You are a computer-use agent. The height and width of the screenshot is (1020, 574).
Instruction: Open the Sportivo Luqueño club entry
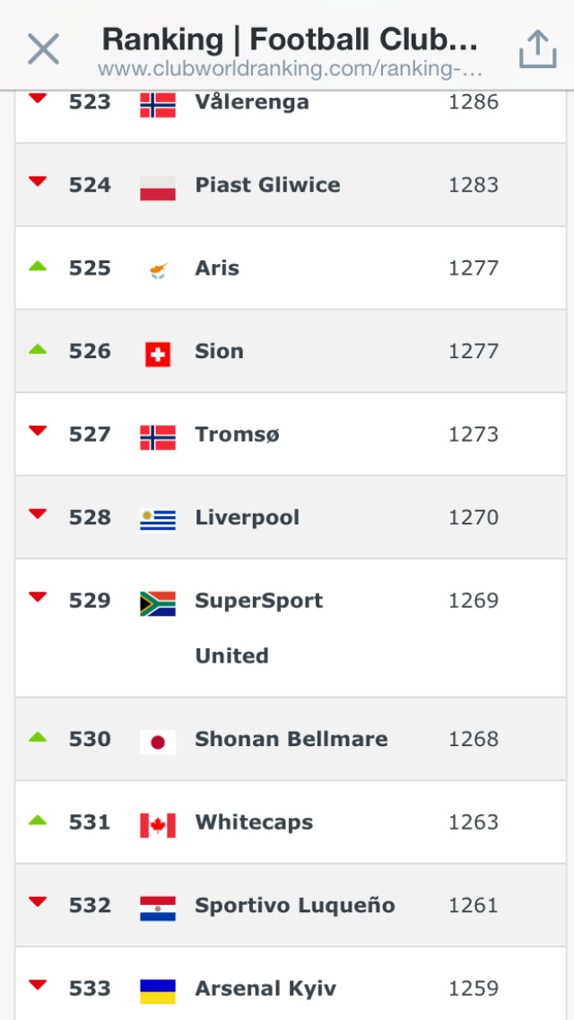pyautogui.click(x=295, y=905)
